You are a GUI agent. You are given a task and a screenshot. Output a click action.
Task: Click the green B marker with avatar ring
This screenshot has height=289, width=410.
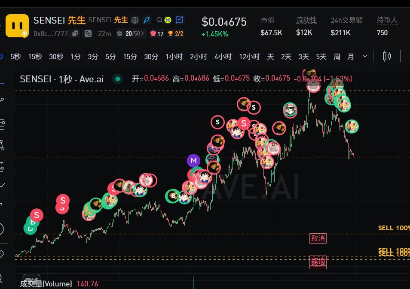(173, 196)
